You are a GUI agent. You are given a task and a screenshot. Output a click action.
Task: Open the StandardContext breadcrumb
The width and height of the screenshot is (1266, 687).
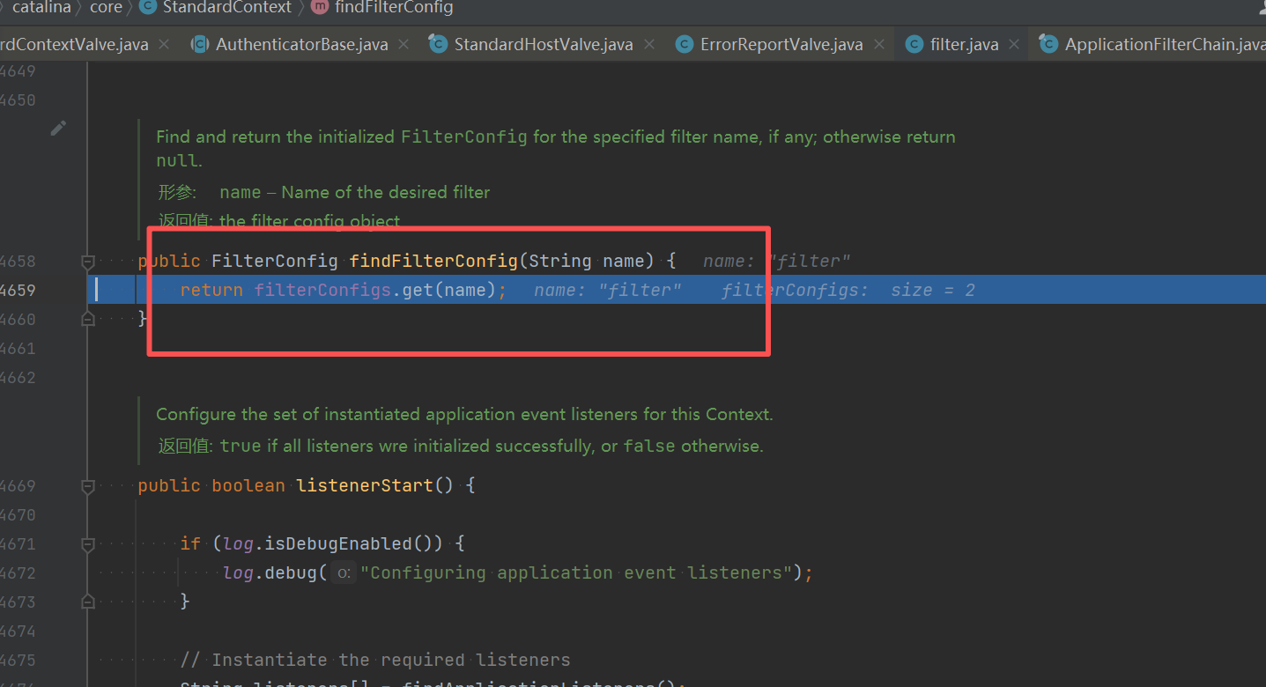pos(227,7)
